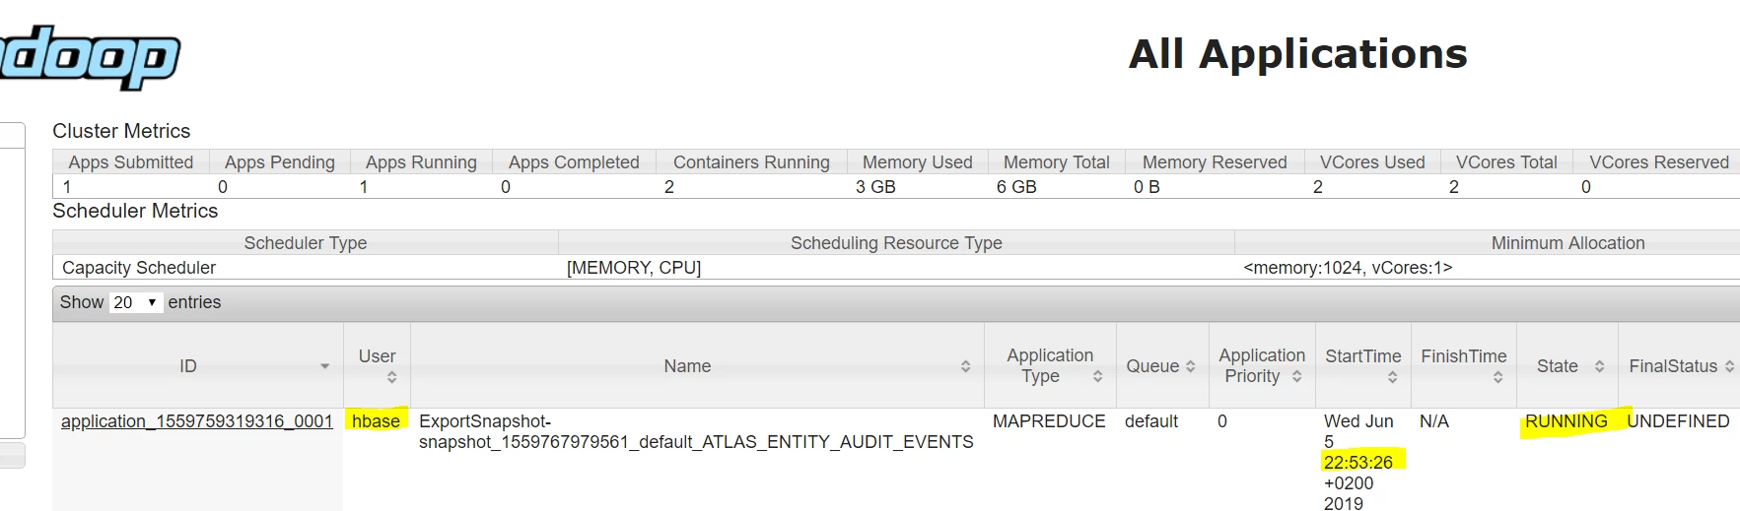Viewport: 1740px width, 511px height.
Task: Click the Containers Running metric header
Action: (x=751, y=162)
